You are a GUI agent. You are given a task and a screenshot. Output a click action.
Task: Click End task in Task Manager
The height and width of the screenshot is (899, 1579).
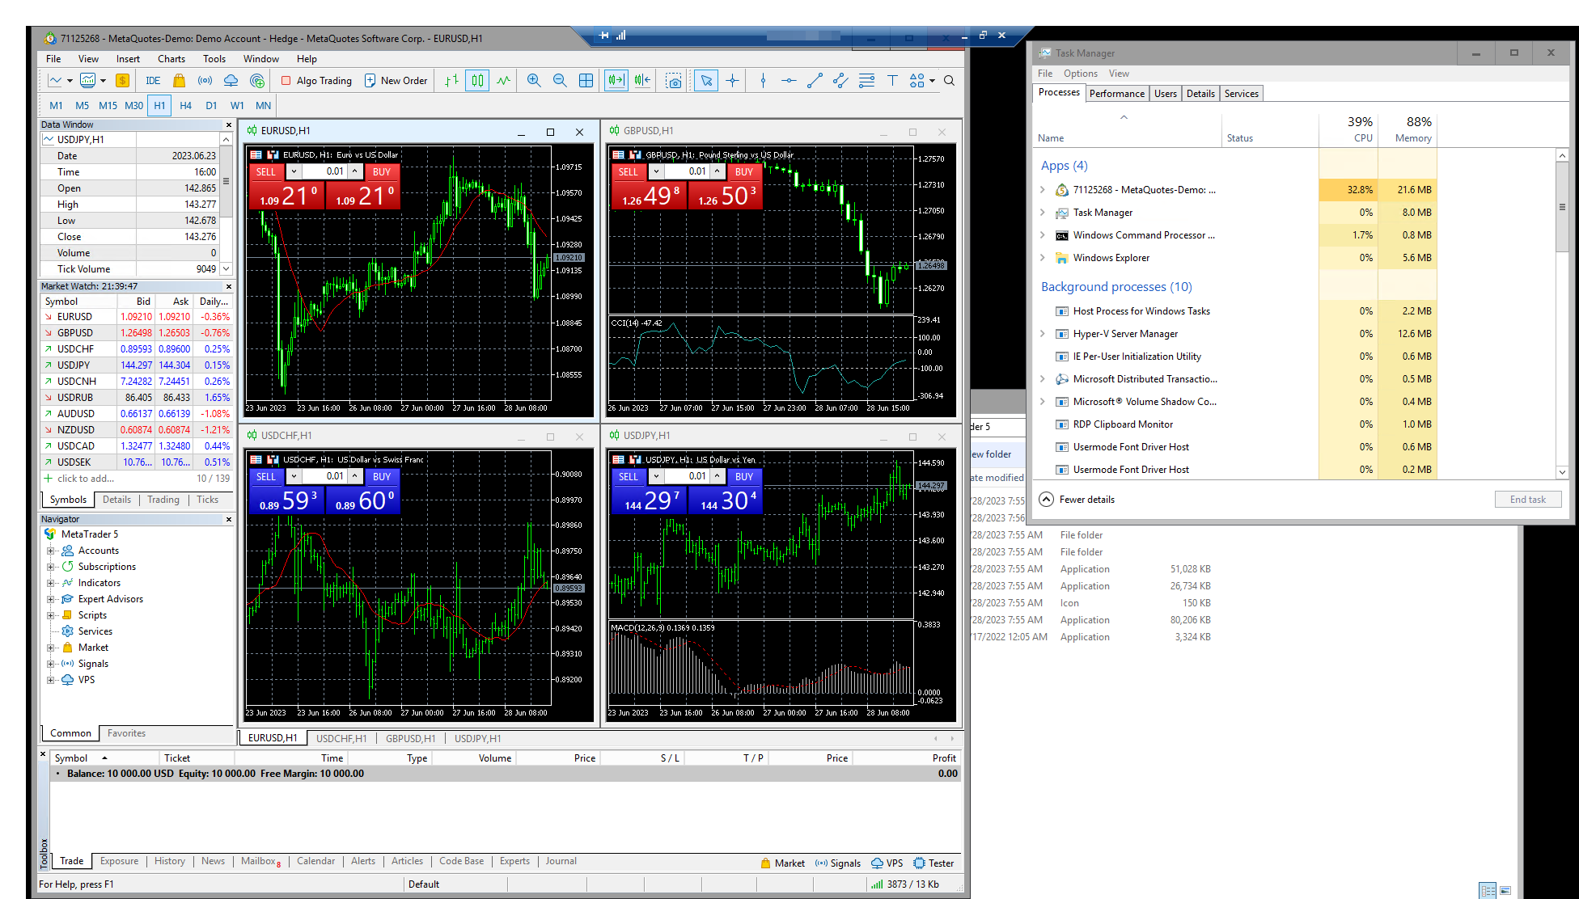click(1527, 500)
